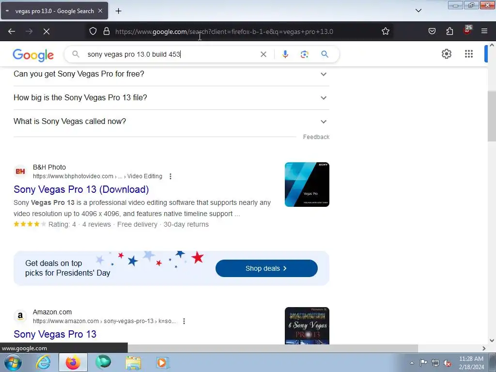
Task: Submit search with blue magnifier icon
Action: click(325, 54)
